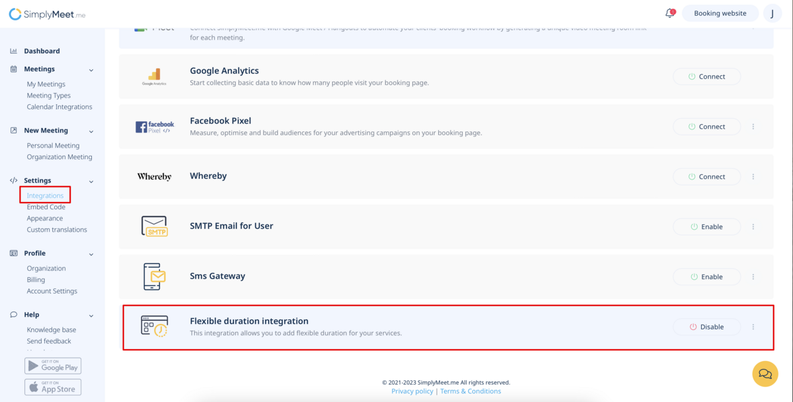
Task: Open Calendar Integrations in sidebar
Action: 59,107
